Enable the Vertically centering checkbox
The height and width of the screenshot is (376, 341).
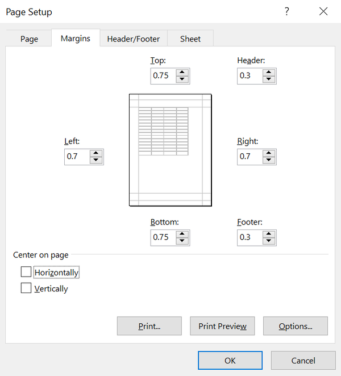click(26, 288)
